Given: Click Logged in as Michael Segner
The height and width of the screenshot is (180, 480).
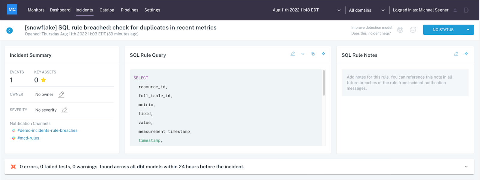Looking at the screenshot, I should point(421,10).
